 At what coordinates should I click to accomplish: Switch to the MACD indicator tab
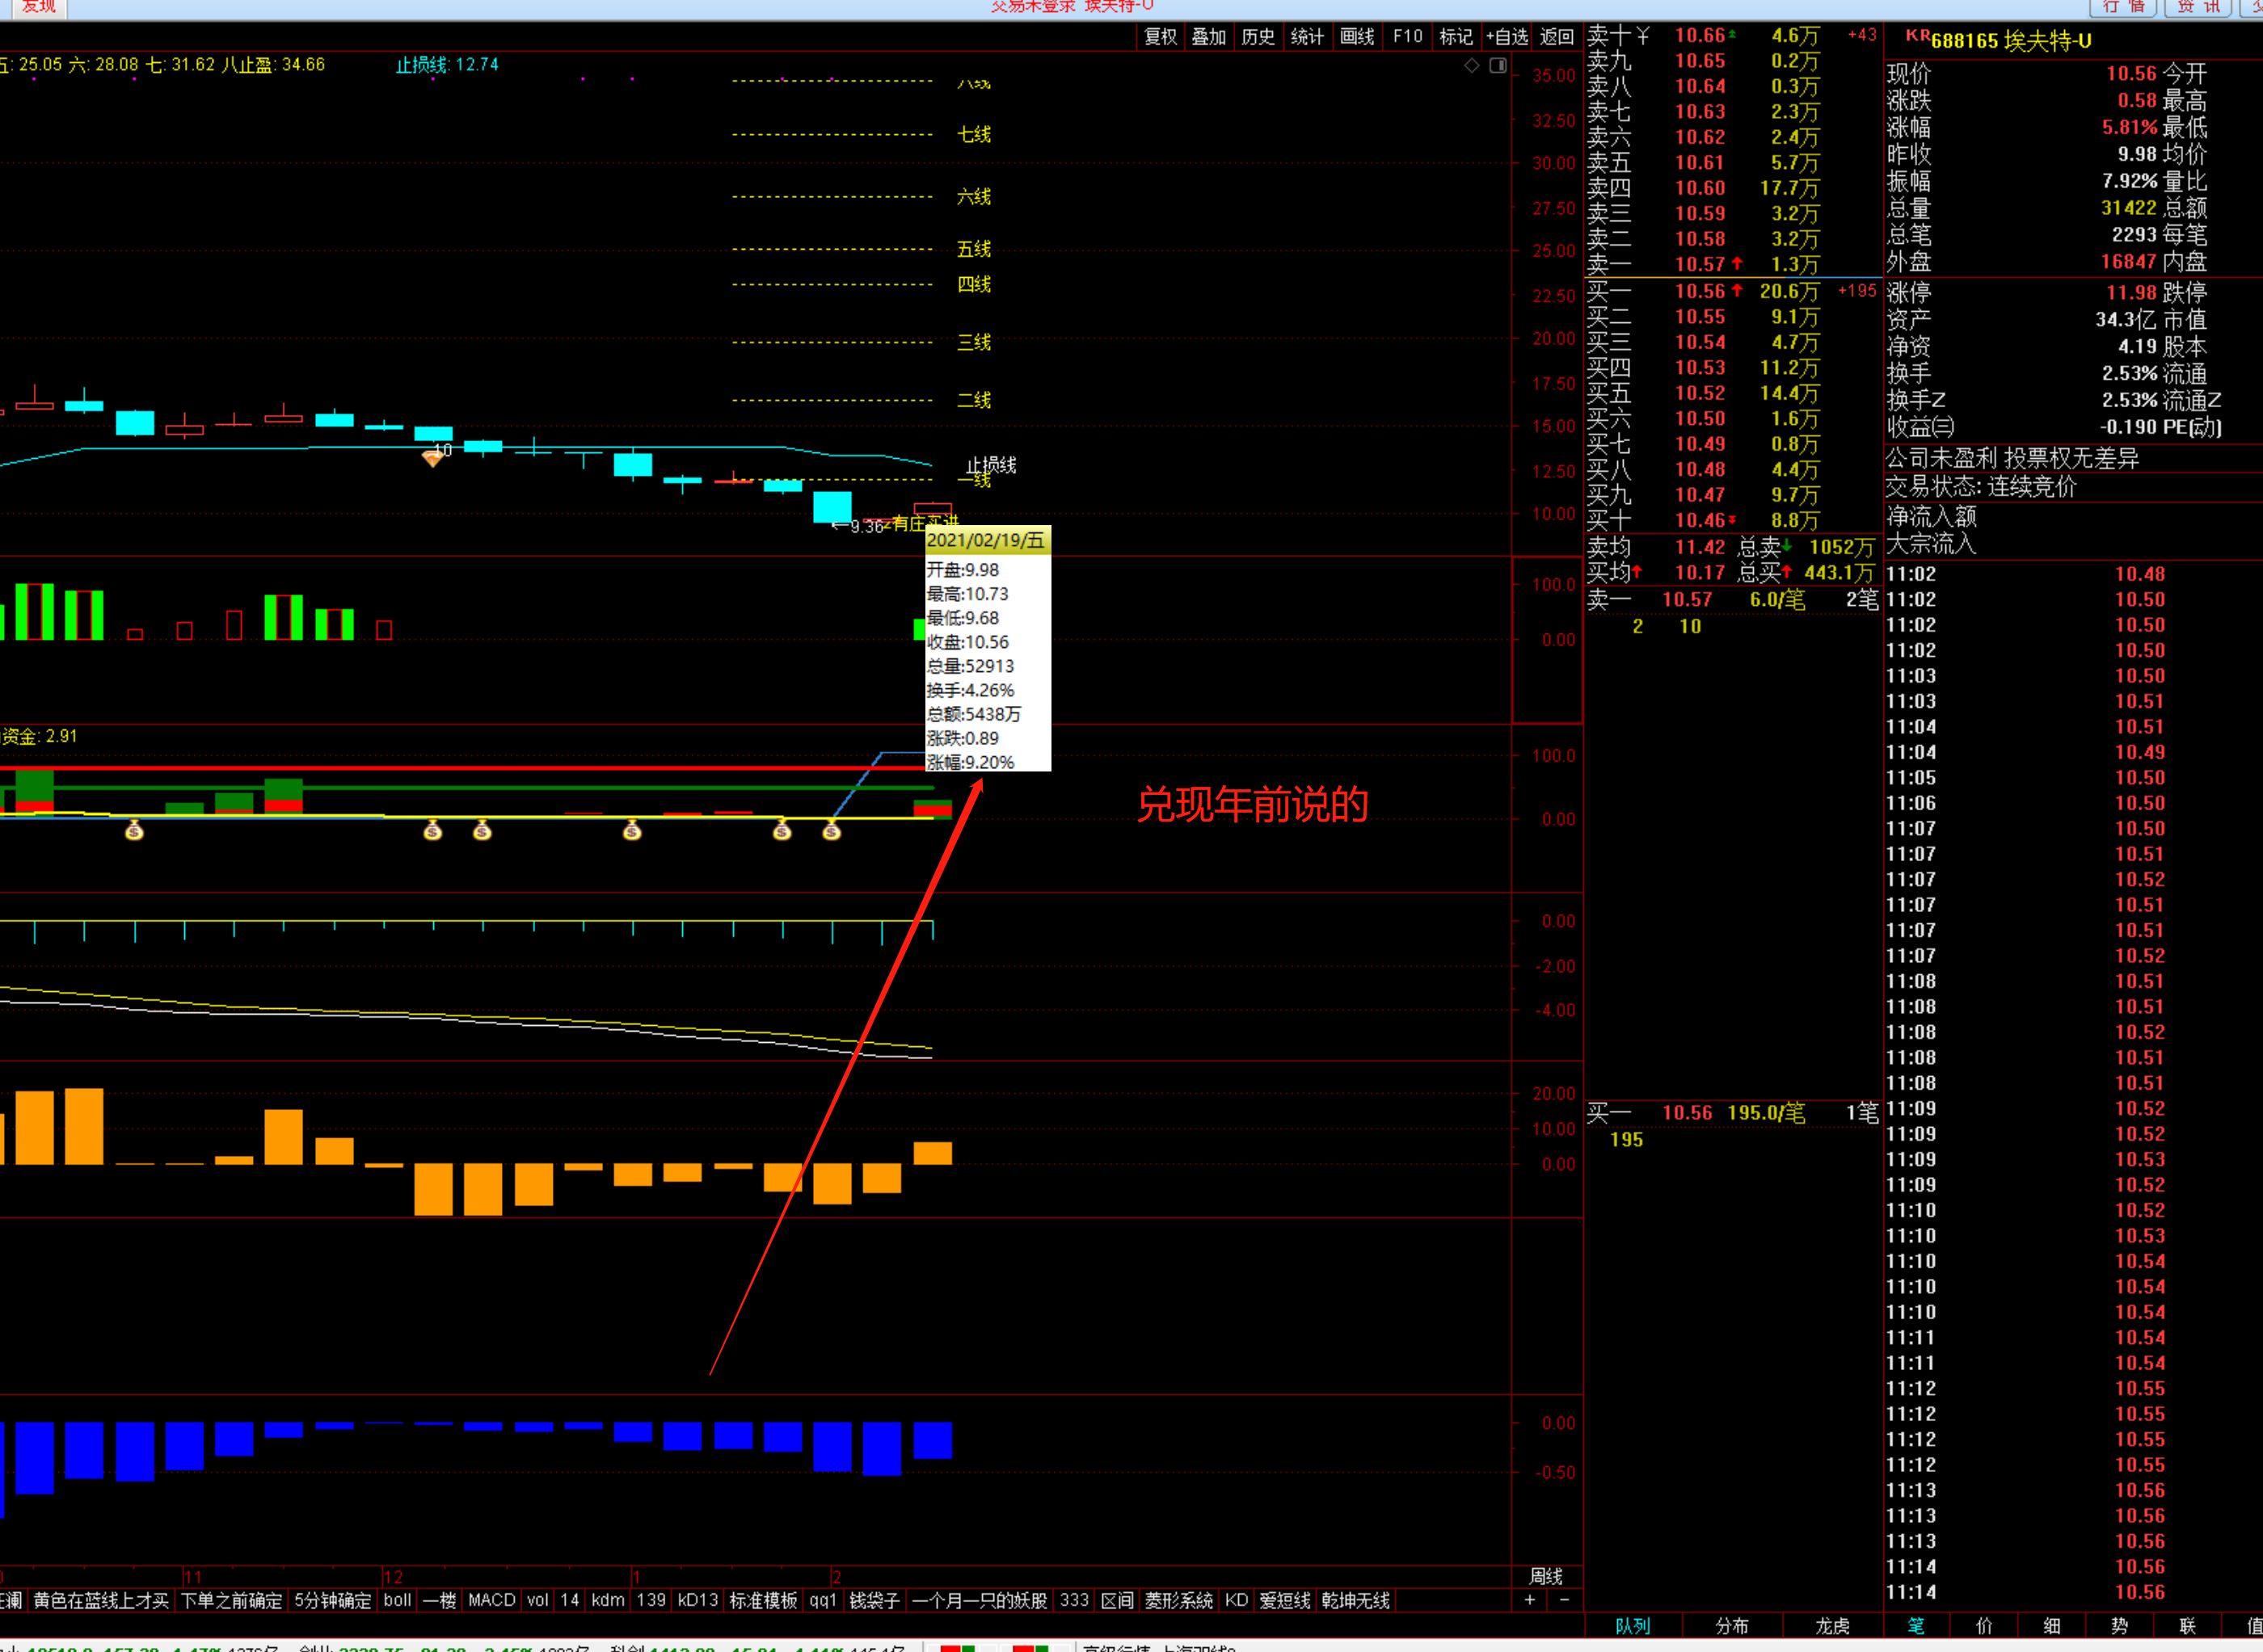click(491, 1600)
